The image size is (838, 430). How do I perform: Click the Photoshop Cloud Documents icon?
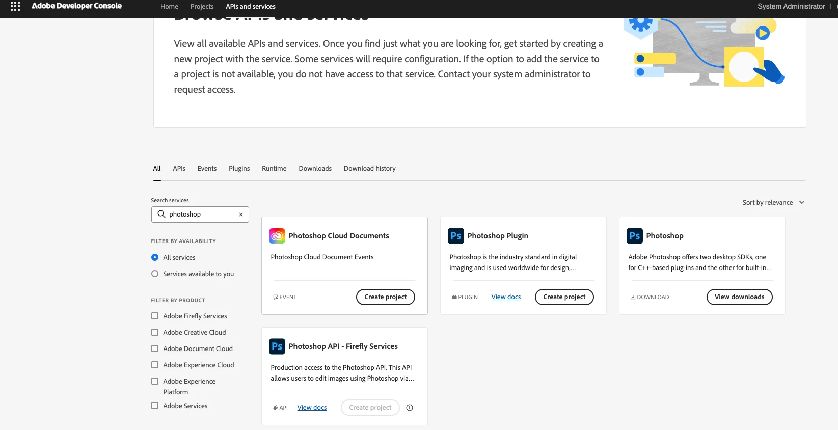[277, 236]
